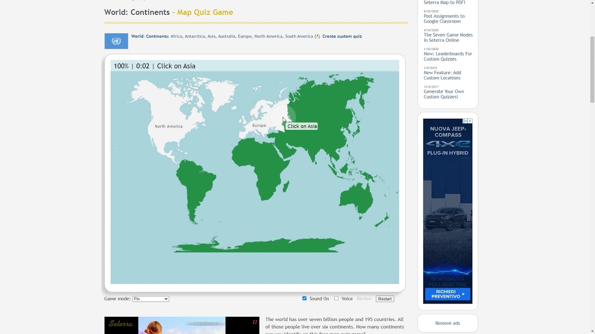Click the Restart button
Screen dimensions: 595x334
click(385, 299)
